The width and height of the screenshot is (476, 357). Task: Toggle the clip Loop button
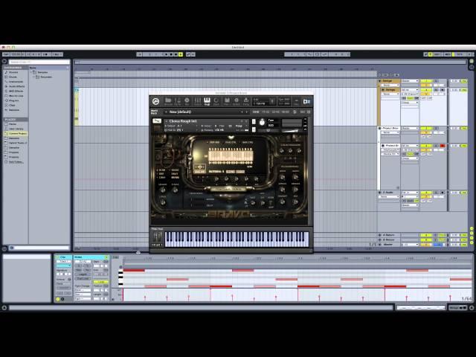click(x=101, y=282)
